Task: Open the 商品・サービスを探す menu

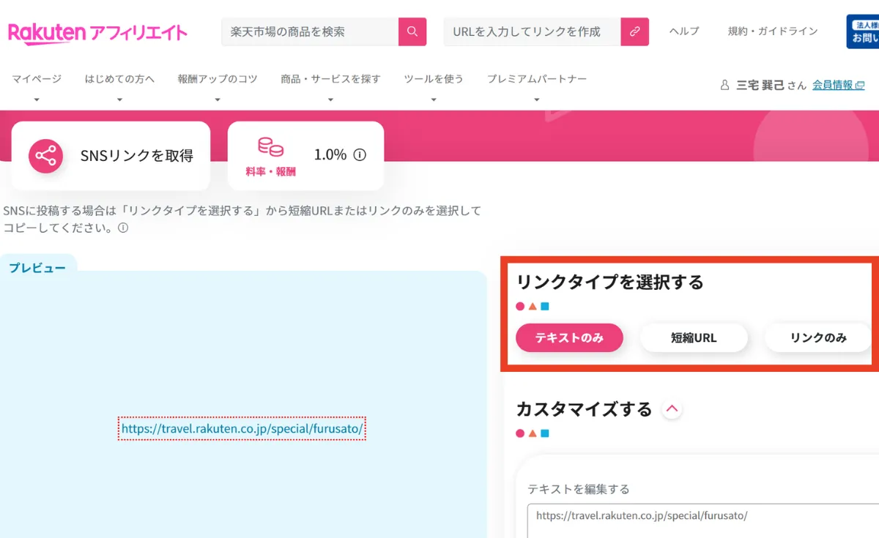Action: click(330, 79)
